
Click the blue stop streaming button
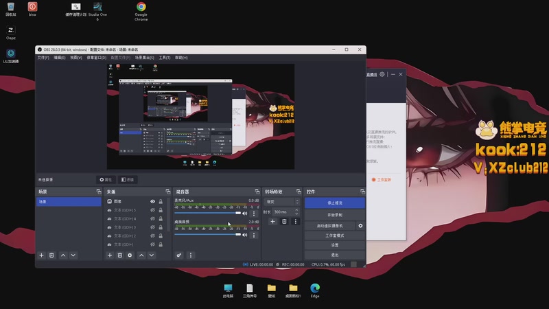[x=335, y=203]
